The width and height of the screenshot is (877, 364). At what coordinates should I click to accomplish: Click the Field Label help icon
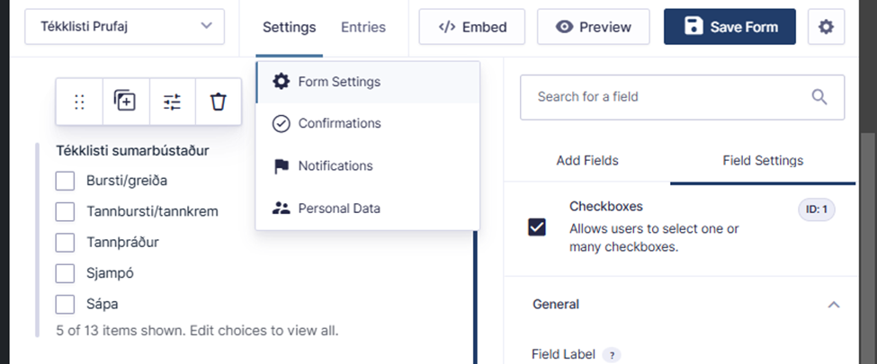pos(612,354)
